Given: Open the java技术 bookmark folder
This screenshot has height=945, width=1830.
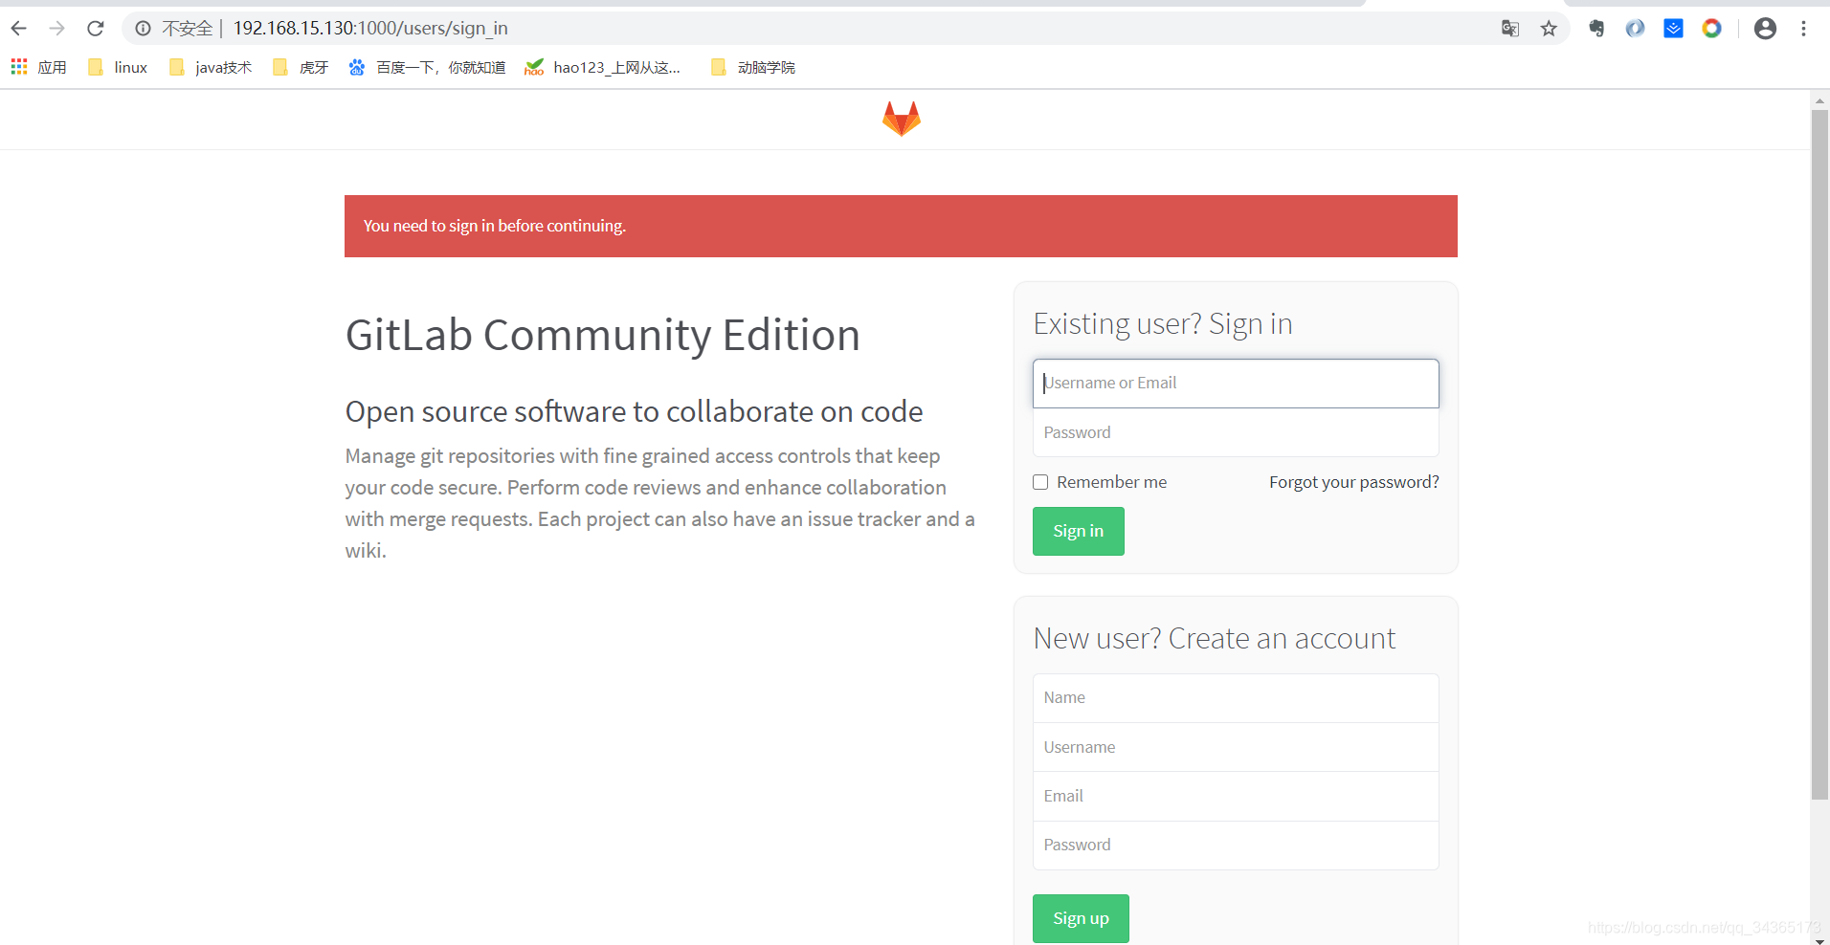Looking at the screenshot, I should tap(211, 67).
